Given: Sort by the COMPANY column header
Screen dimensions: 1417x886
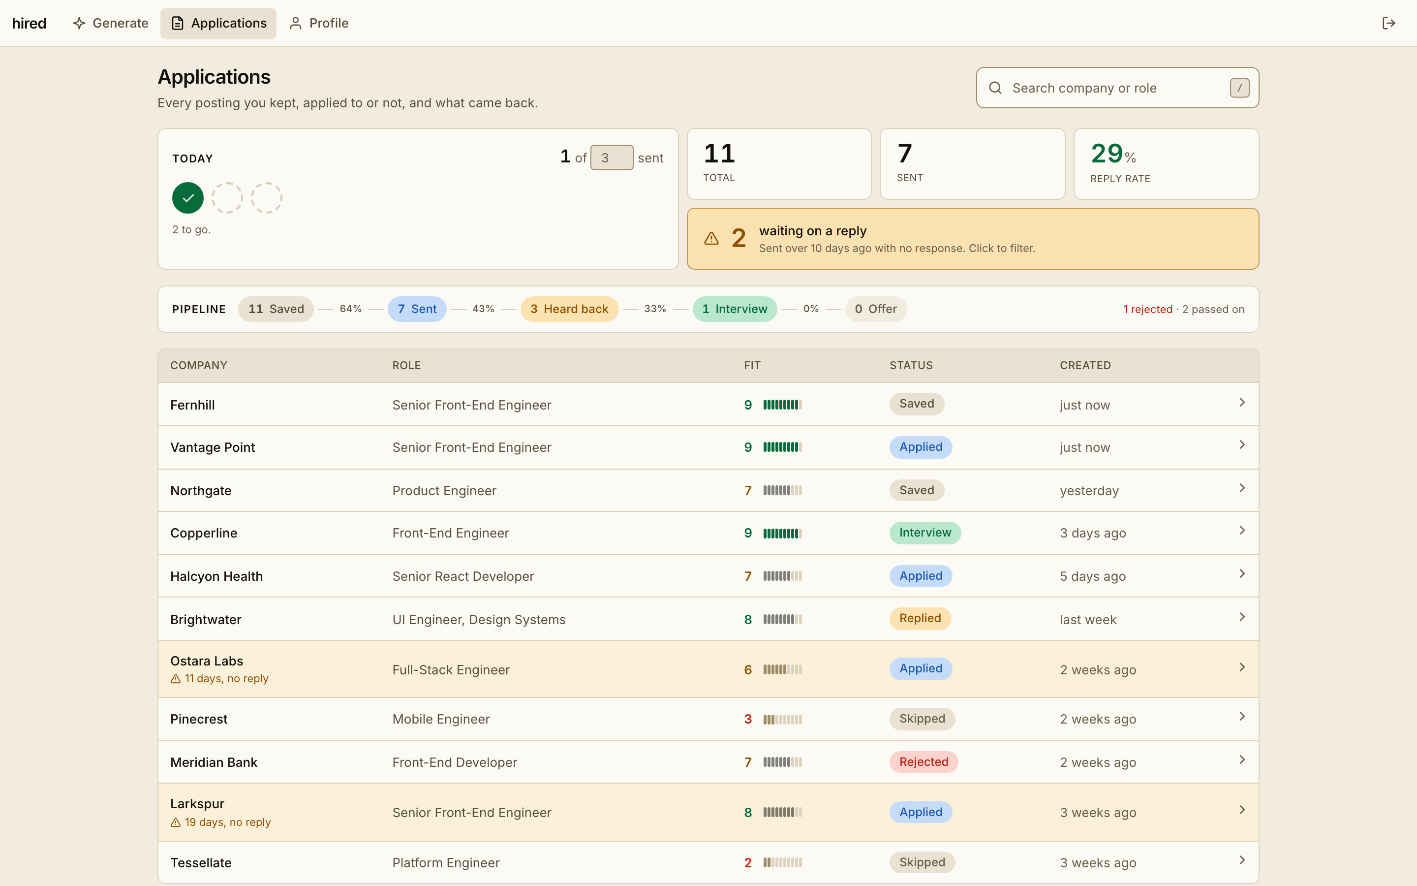Looking at the screenshot, I should 198,366.
